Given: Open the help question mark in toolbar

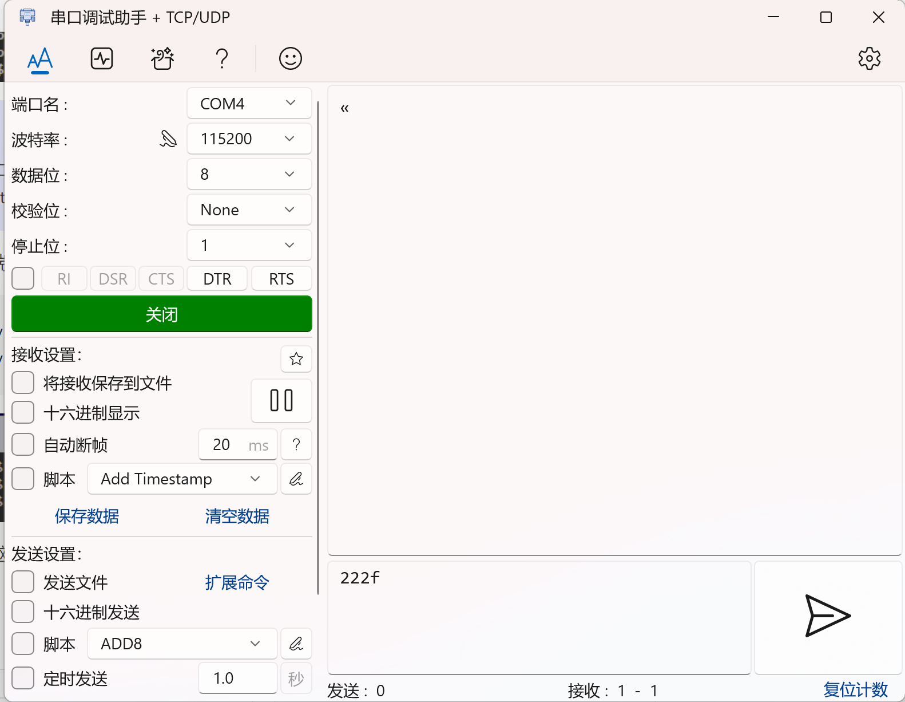Looking at the screenshot, I should (221, 58).
